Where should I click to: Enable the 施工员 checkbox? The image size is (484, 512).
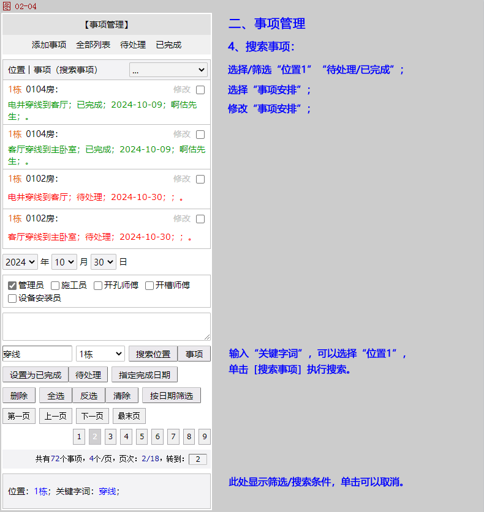pos(55,286)
